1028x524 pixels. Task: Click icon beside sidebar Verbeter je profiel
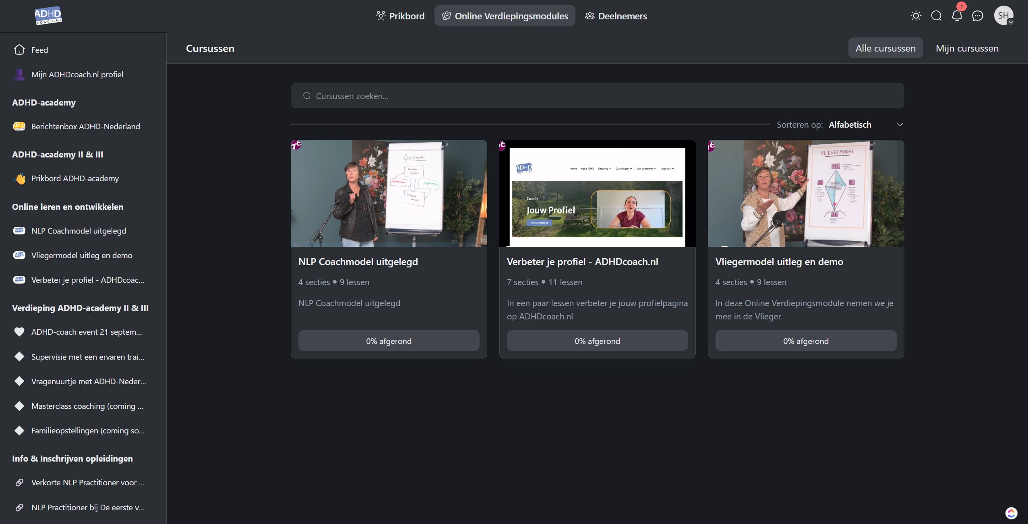pos(19,280)
